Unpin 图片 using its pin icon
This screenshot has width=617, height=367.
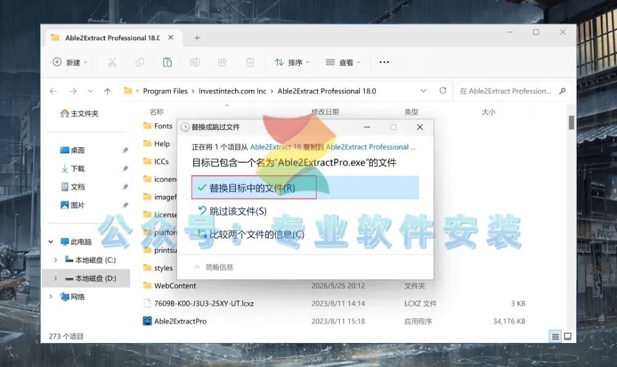coord(125,205)
